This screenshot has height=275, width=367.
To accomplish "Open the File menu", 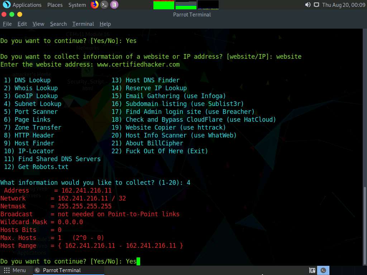I will pyautogui.click(x=7, y=24).
